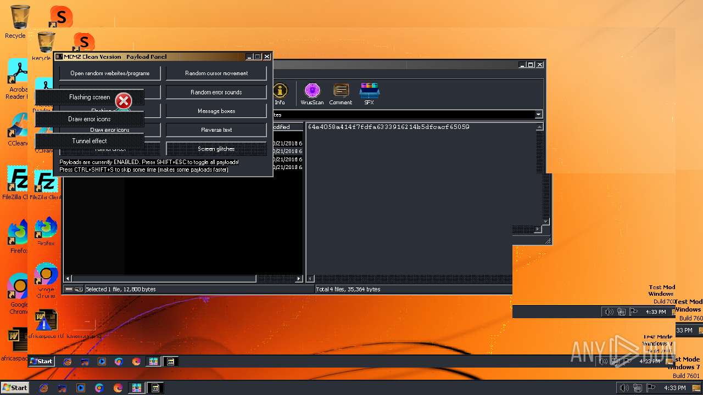703x395 pixels.
Task: Open Chrome from the bottom taskbar
Action: 99,388
